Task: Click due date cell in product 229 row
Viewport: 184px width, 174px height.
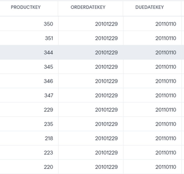Action: click(166, 110)
